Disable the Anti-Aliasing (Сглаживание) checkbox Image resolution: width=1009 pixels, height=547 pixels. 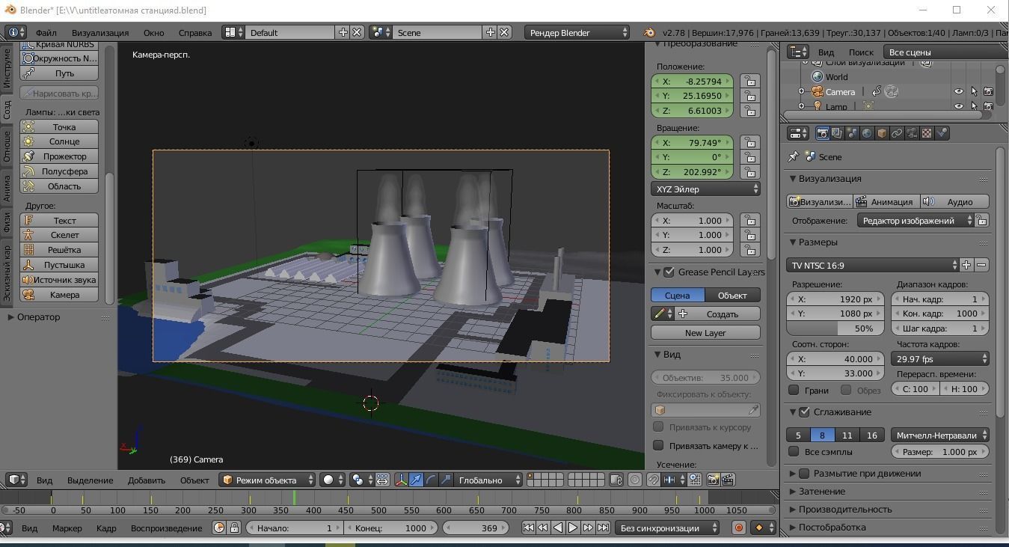[804, 412]
